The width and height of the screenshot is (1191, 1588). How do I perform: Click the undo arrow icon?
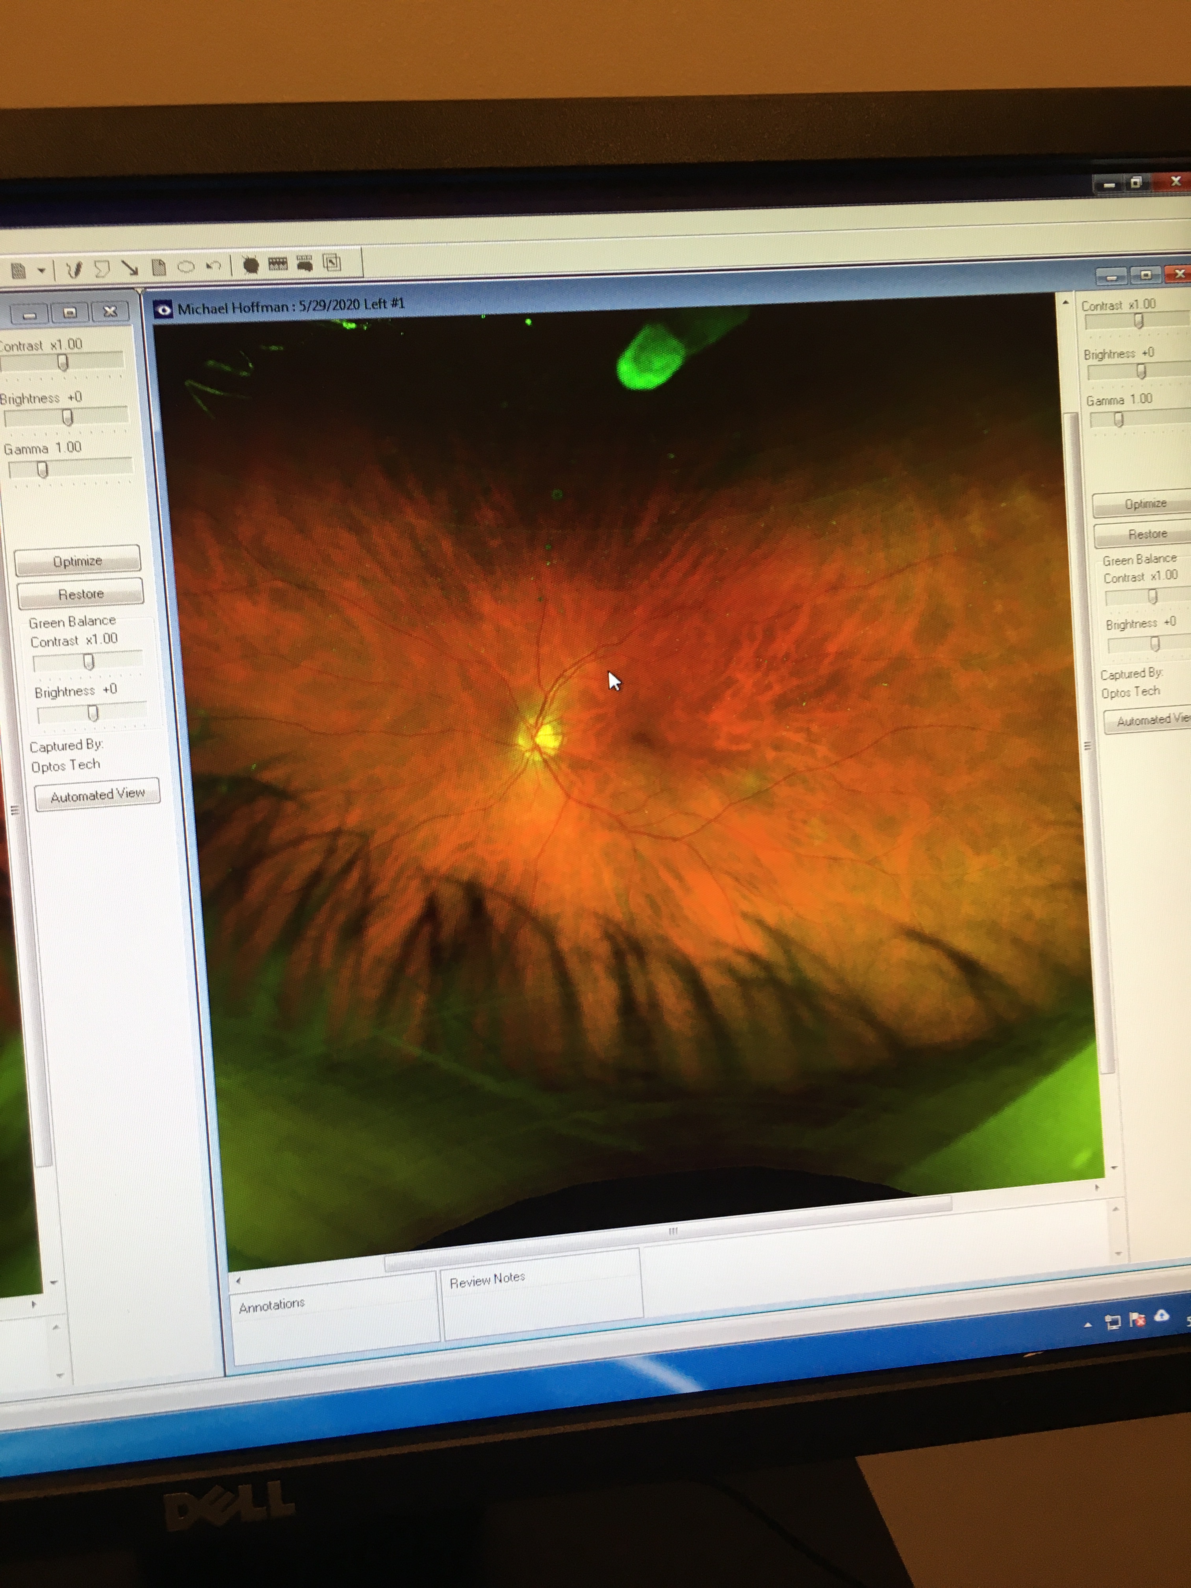click(x=213, y=266)
